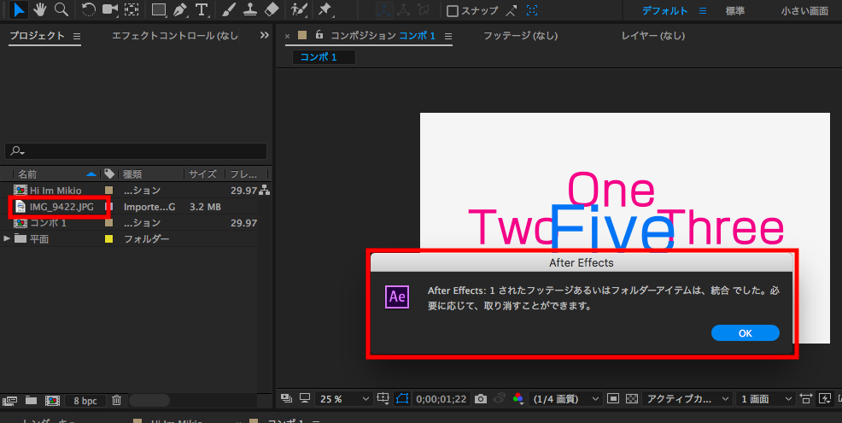Open flowchart icon beside Hi Im Mikio

(264, 191)
